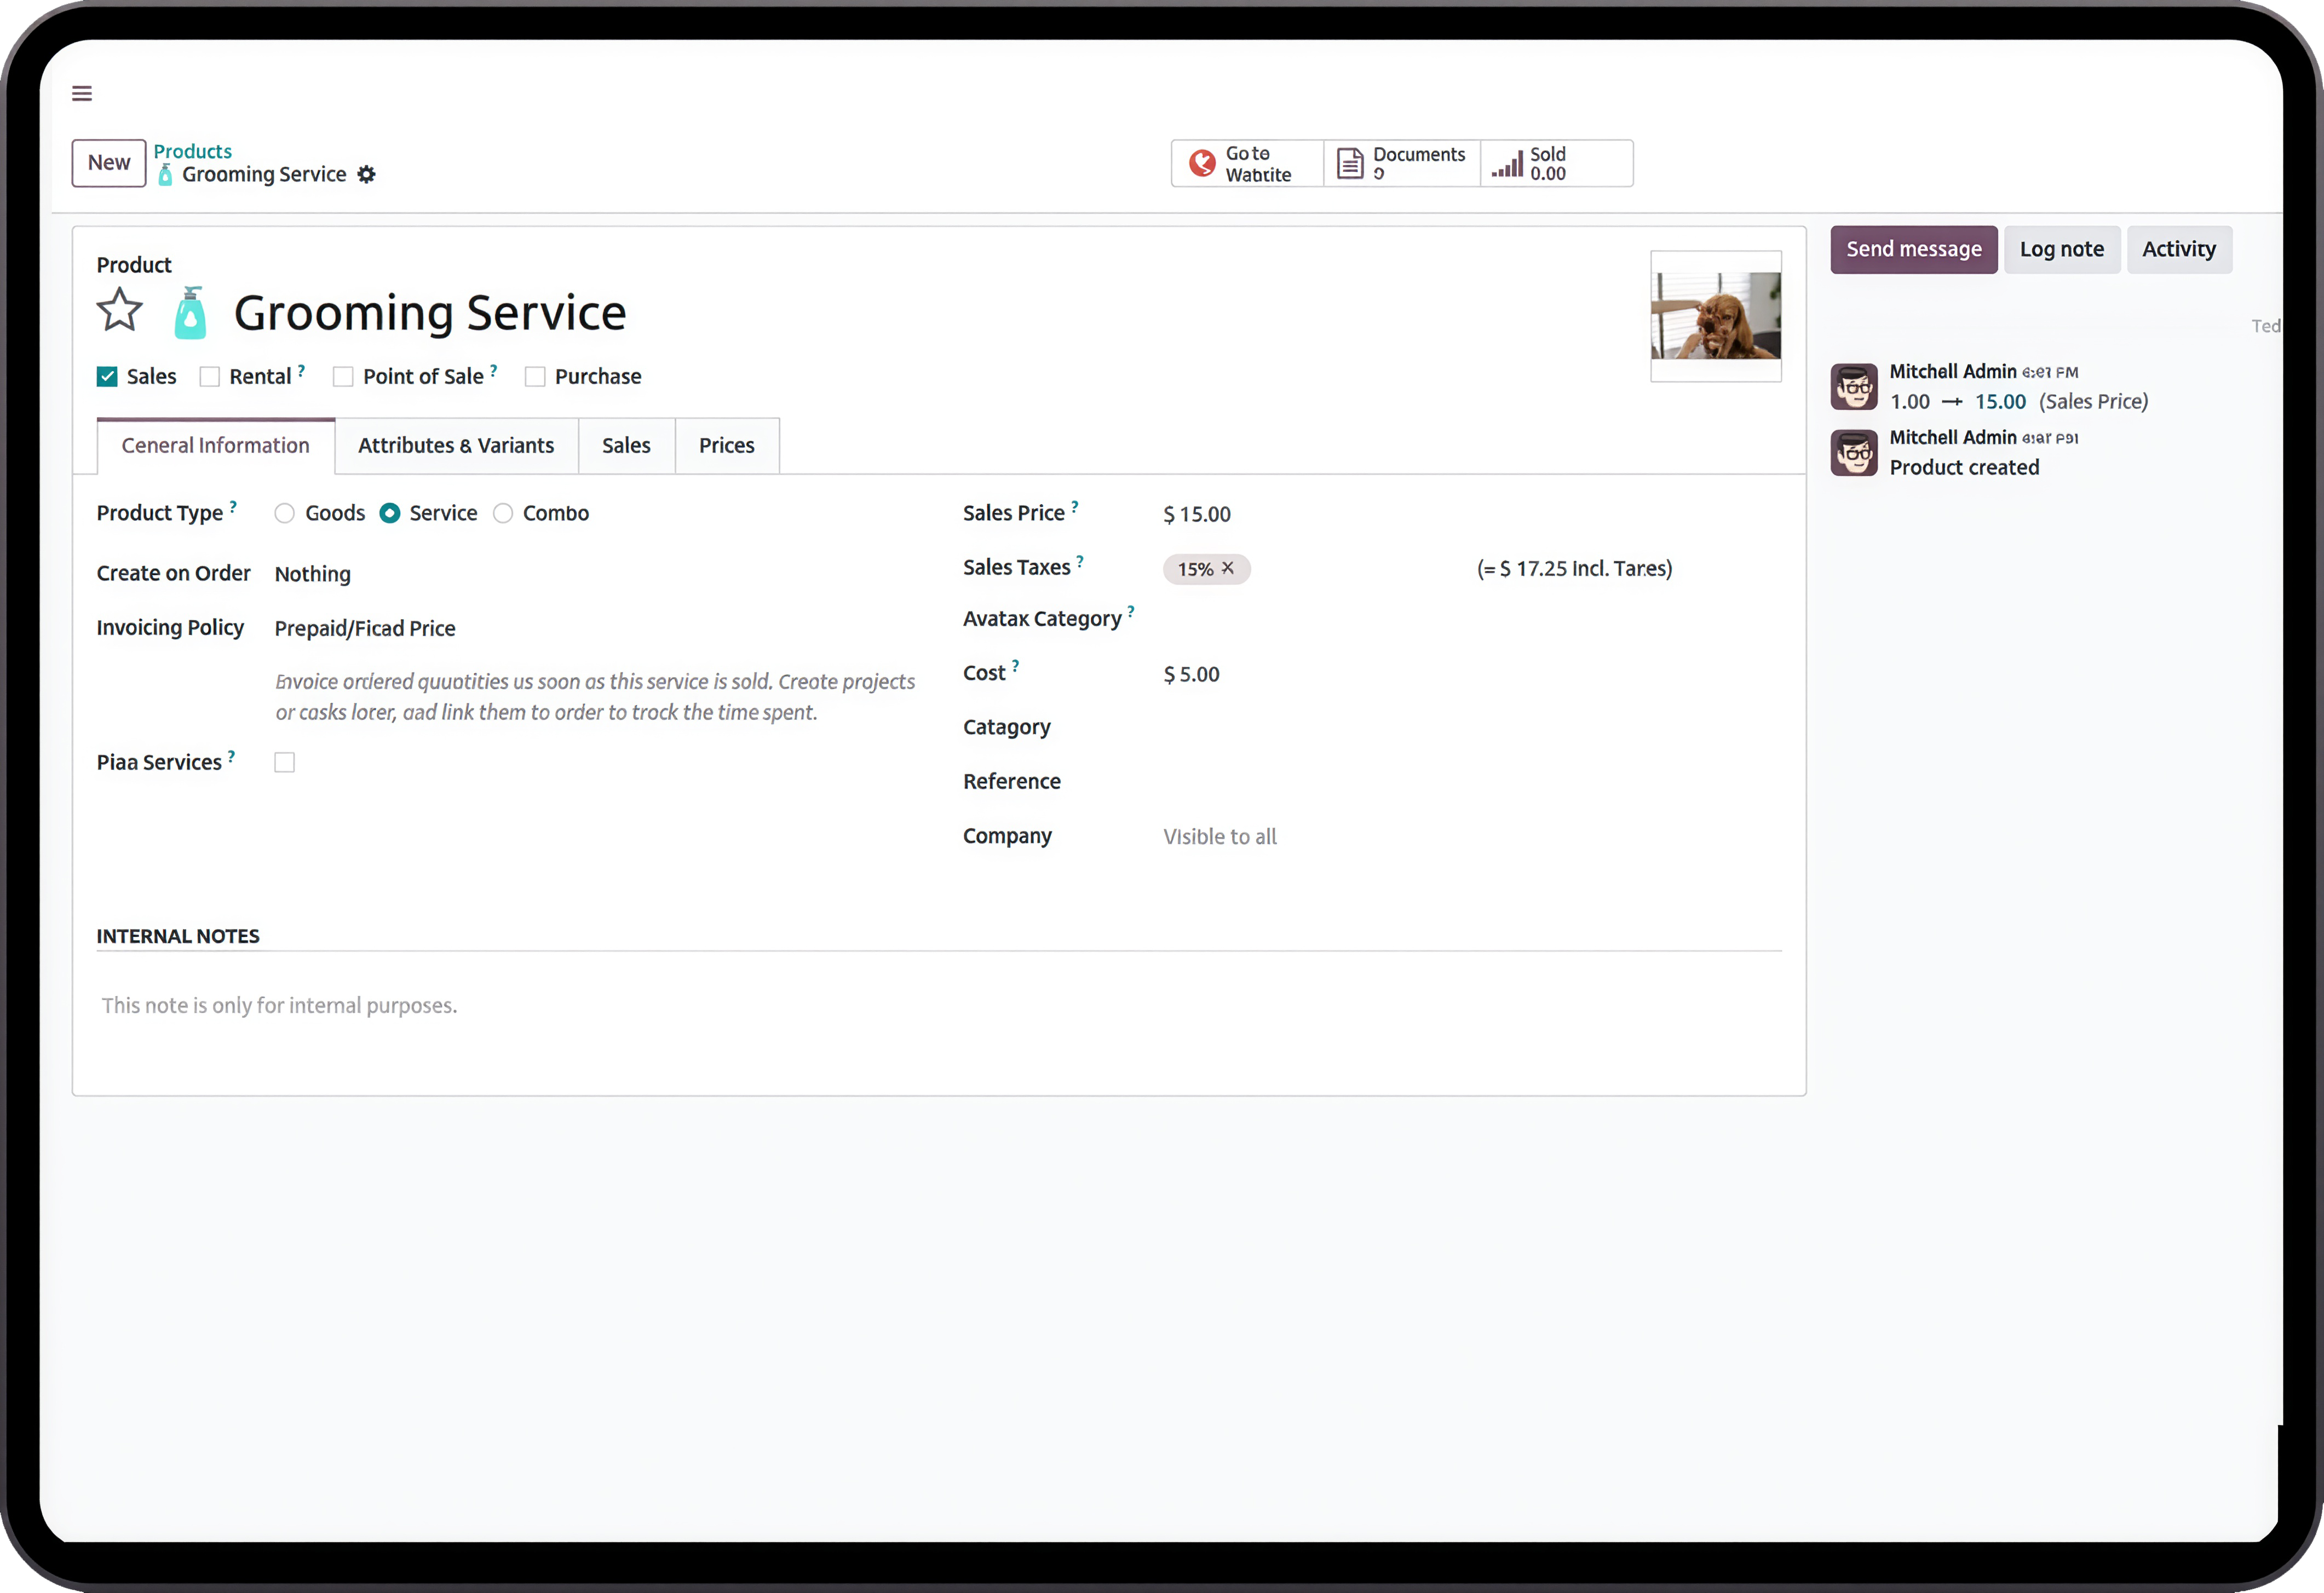
Task: Open the Create on Order dropdown
Action: (595, 574)
